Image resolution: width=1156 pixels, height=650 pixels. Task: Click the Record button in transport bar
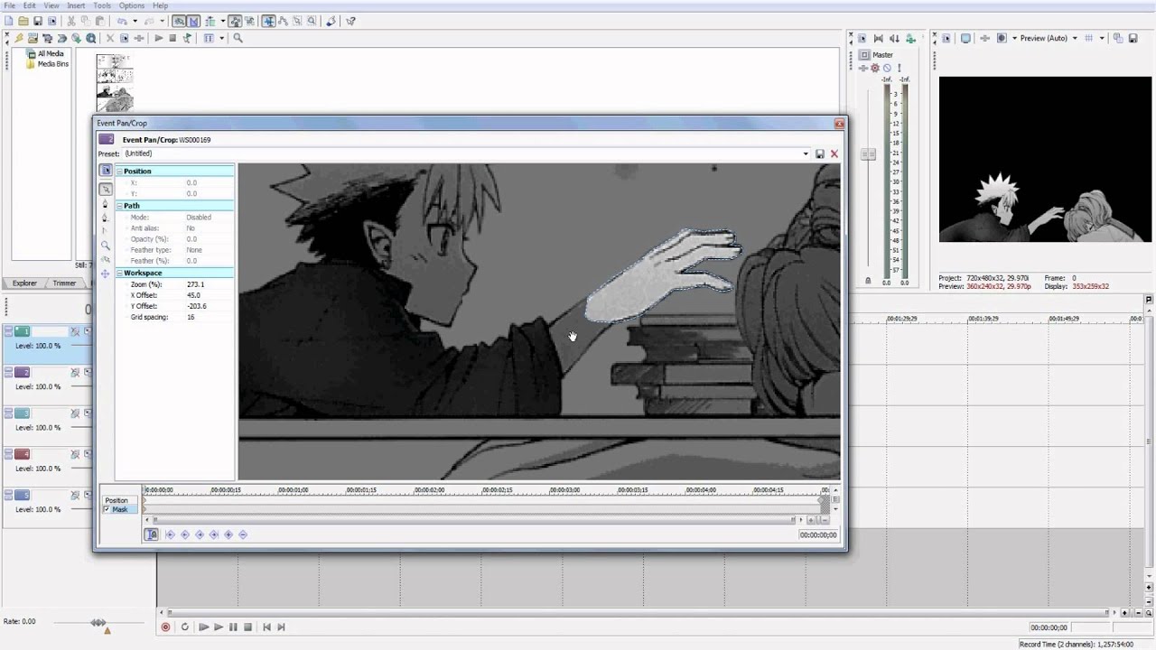click(165, 627)
